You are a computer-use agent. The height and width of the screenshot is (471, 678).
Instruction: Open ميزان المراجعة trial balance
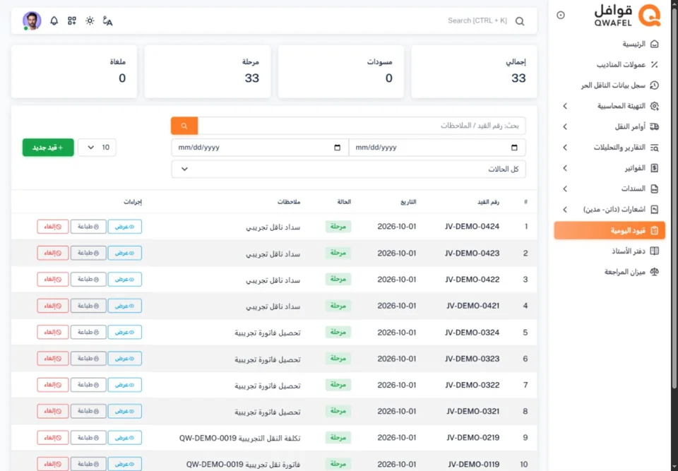click(x=609, y=272)
